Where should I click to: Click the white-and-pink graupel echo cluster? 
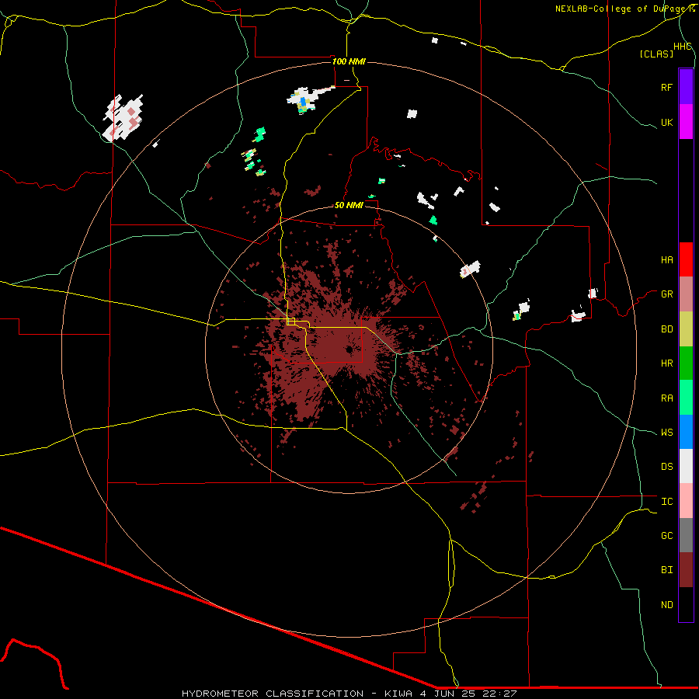click(123, 118)
